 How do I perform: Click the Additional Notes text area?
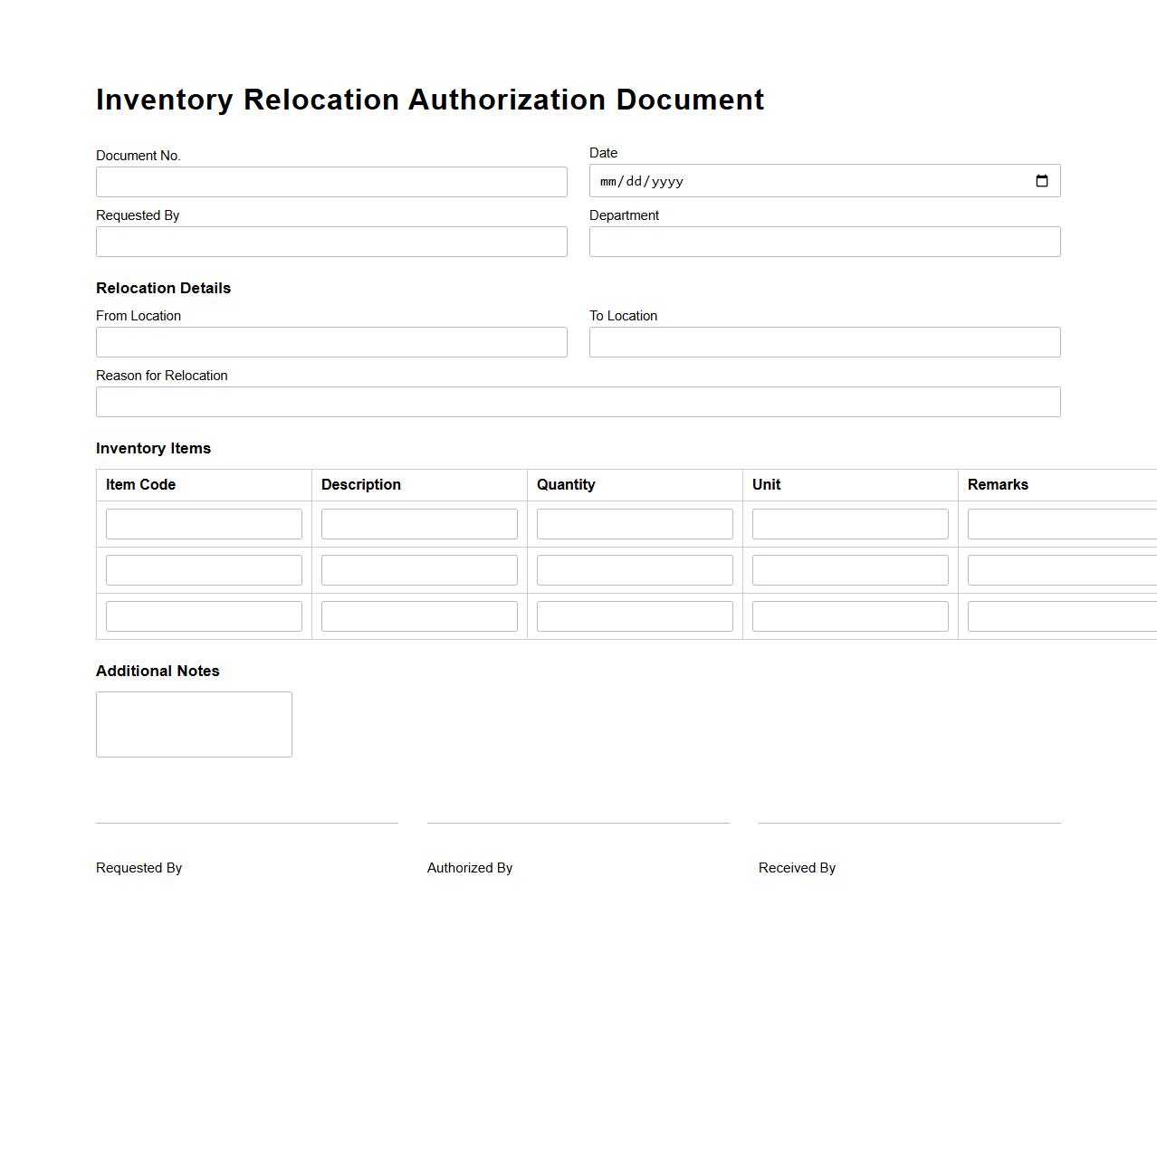tap(193, 724)
